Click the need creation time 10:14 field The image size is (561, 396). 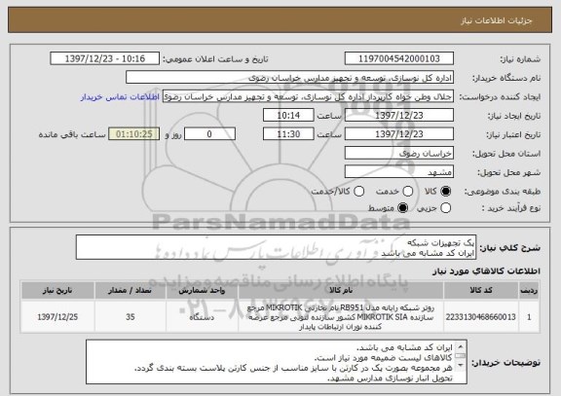pos(288,116)
